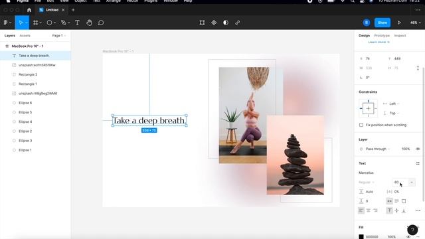
Task: Click the black fill color swatch
Action: coord(361,237)
